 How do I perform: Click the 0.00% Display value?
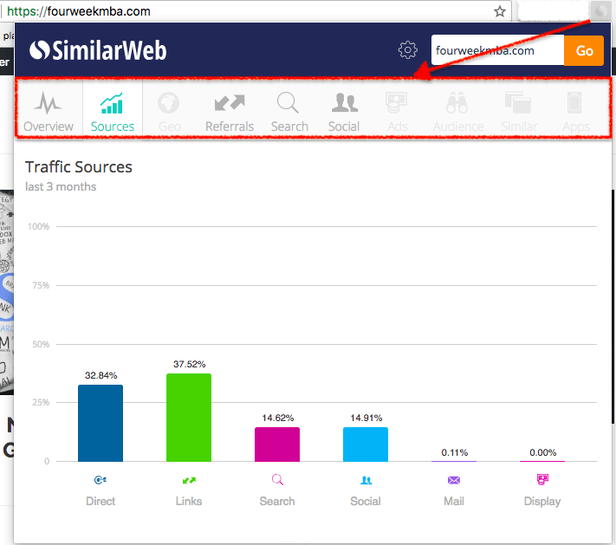(543, 452)
